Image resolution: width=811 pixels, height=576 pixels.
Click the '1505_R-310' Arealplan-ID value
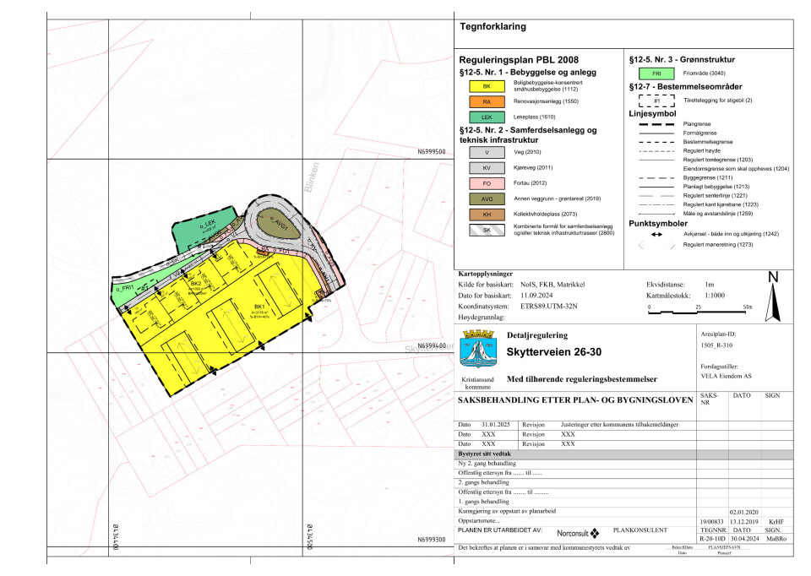pyautogui.click(x=716, y=345)
